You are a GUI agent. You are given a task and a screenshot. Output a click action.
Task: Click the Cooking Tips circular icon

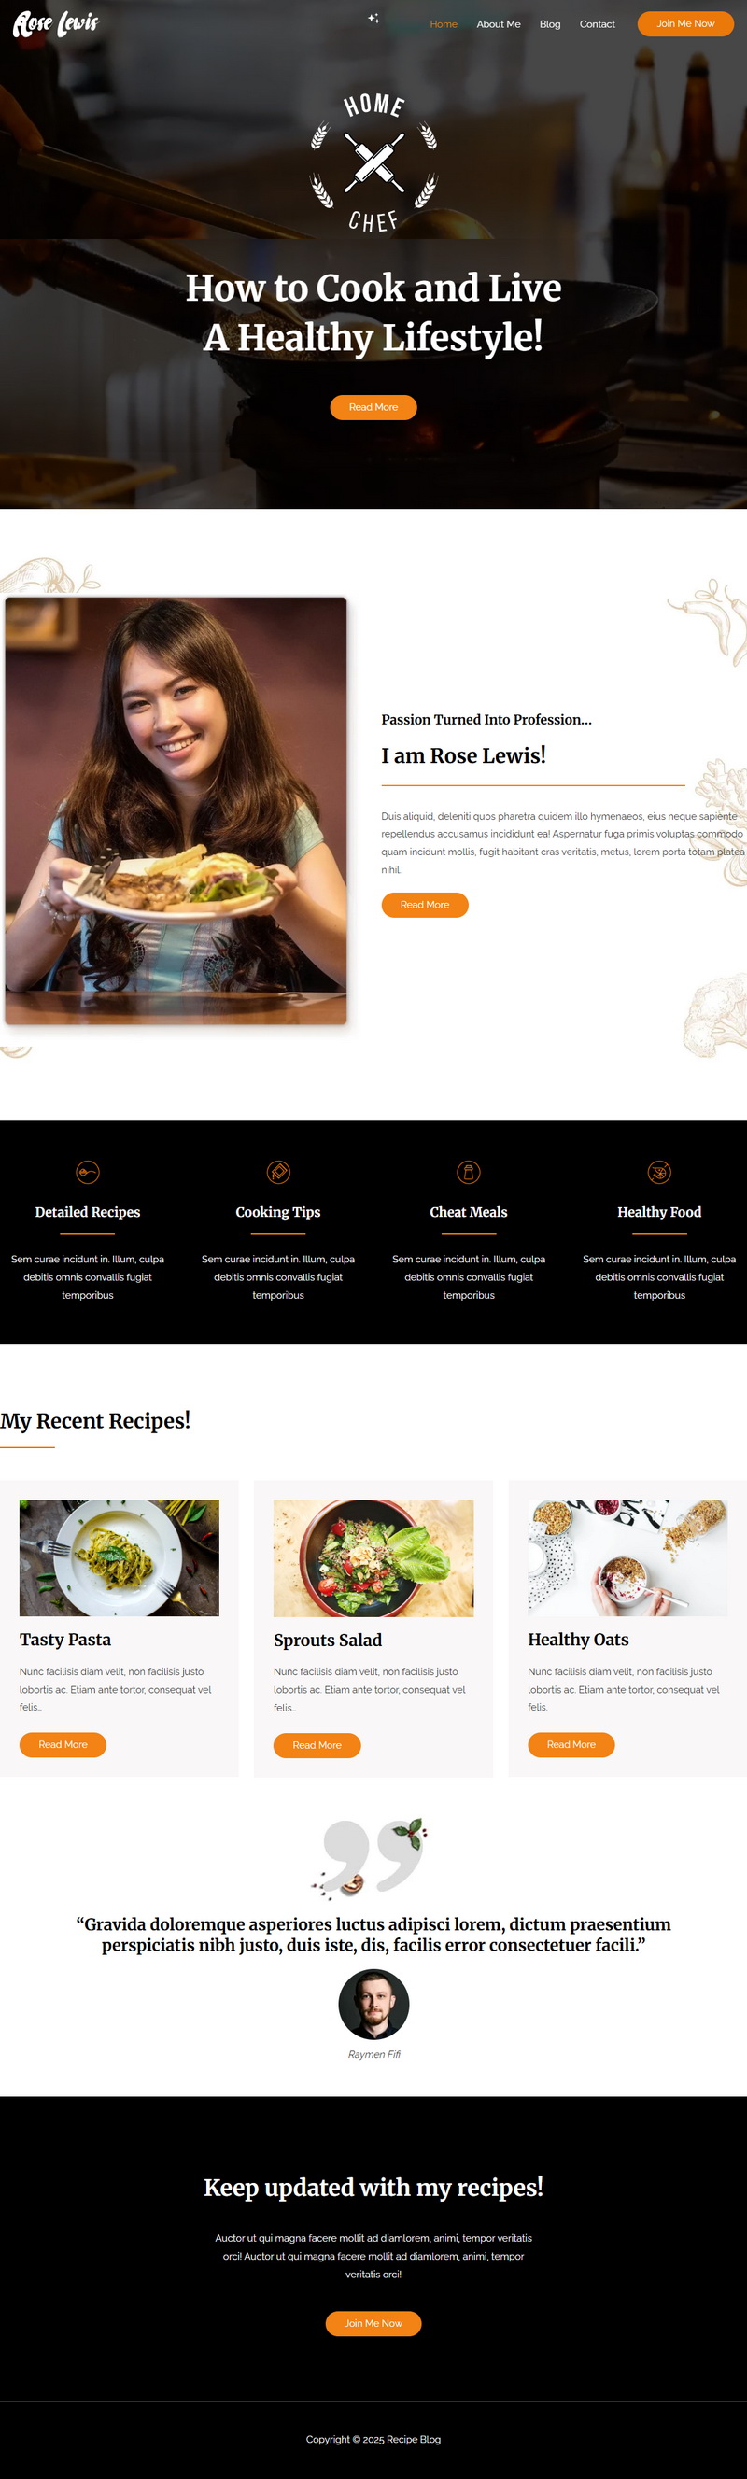[278, 1172]
